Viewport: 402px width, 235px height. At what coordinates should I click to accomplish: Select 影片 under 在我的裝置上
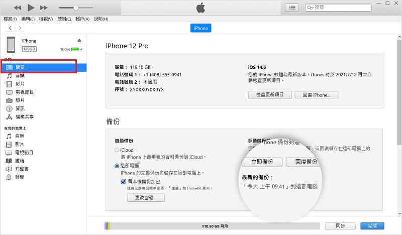click(x=20, y=144)
